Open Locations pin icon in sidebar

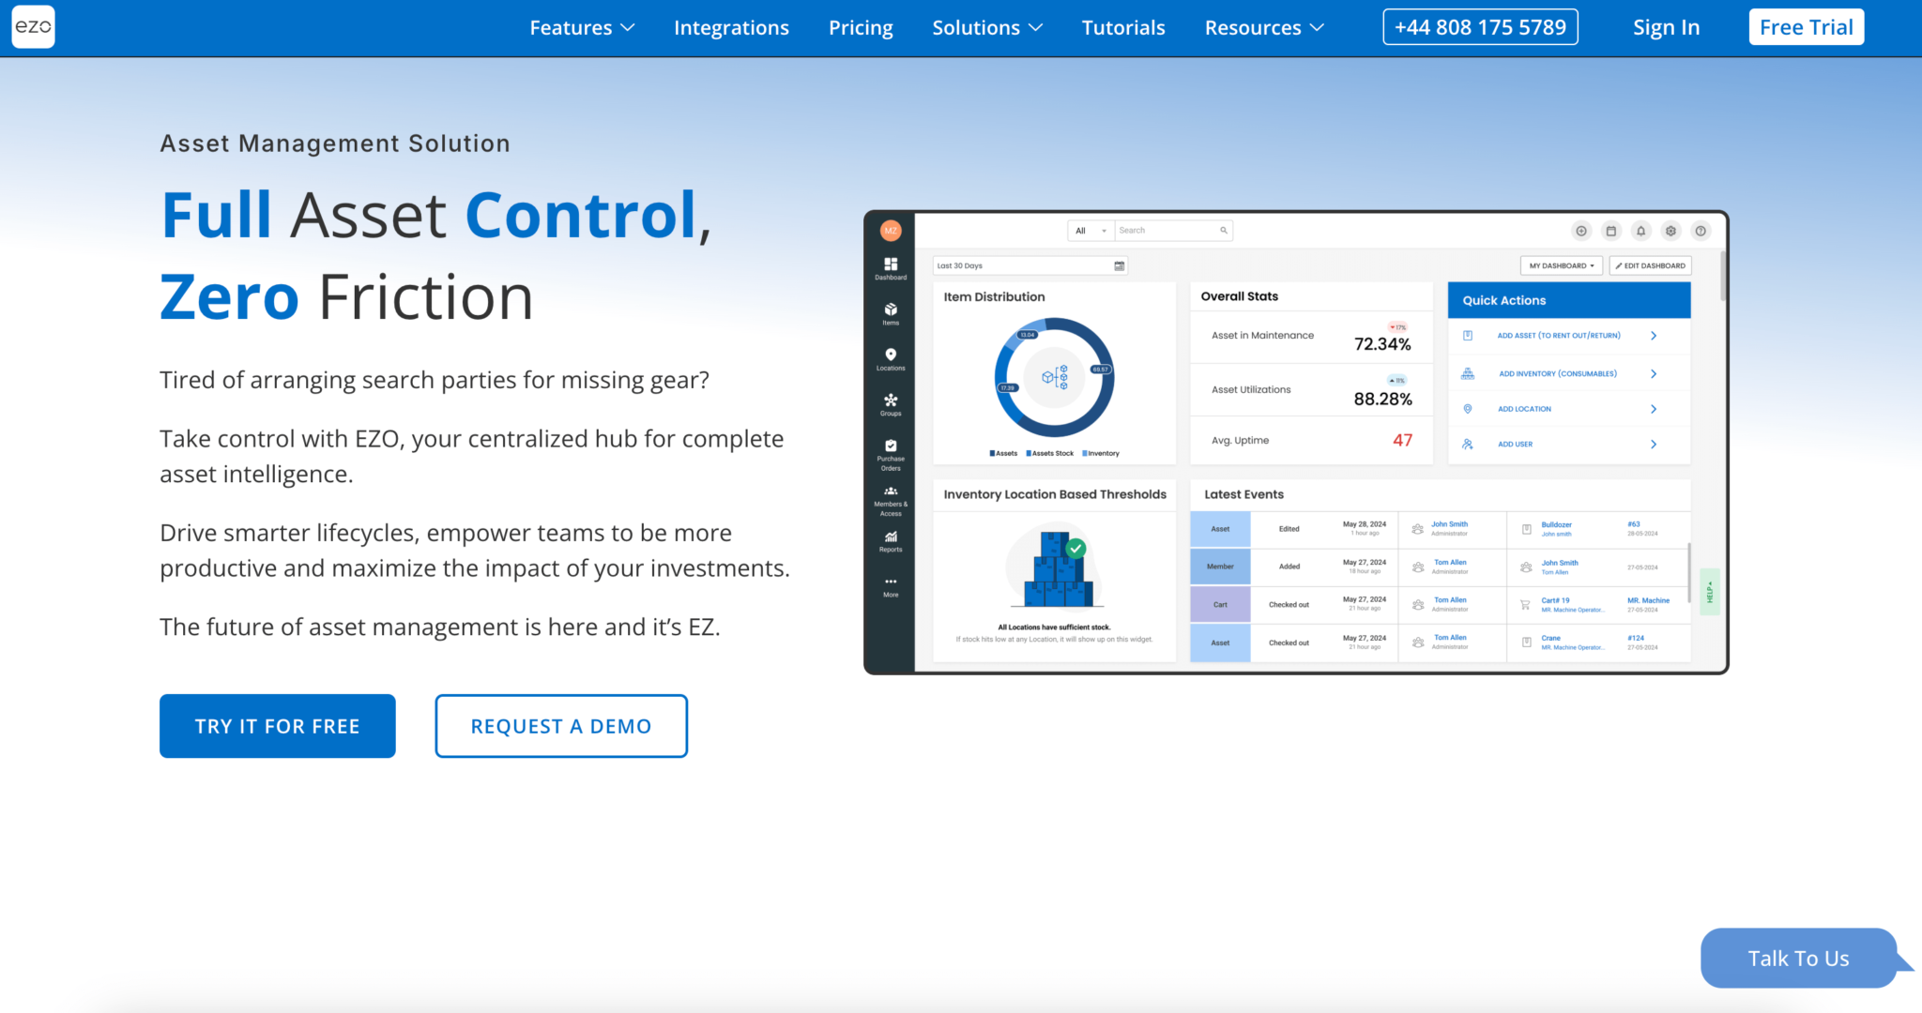[891, 355]
